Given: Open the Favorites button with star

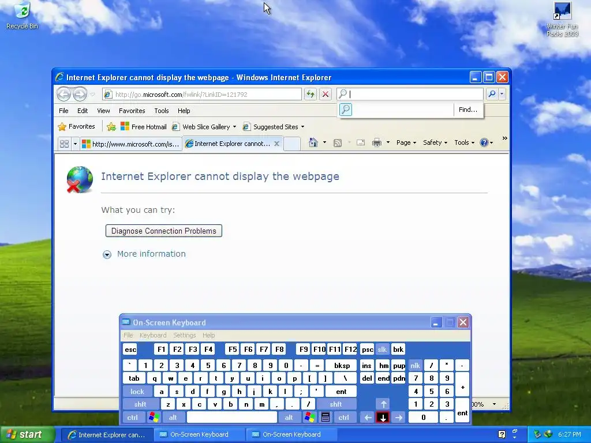Looking at the screenshot, I should [77, 127].
